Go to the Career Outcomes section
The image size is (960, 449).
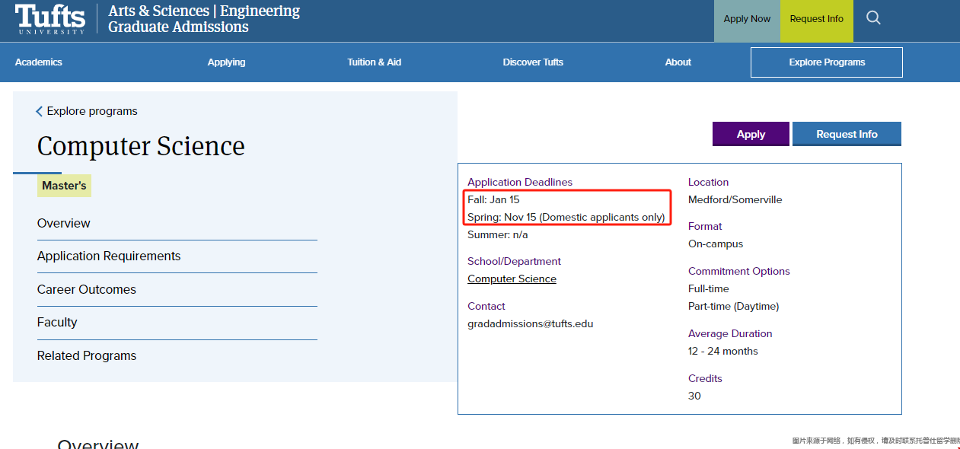pos(87,289)
